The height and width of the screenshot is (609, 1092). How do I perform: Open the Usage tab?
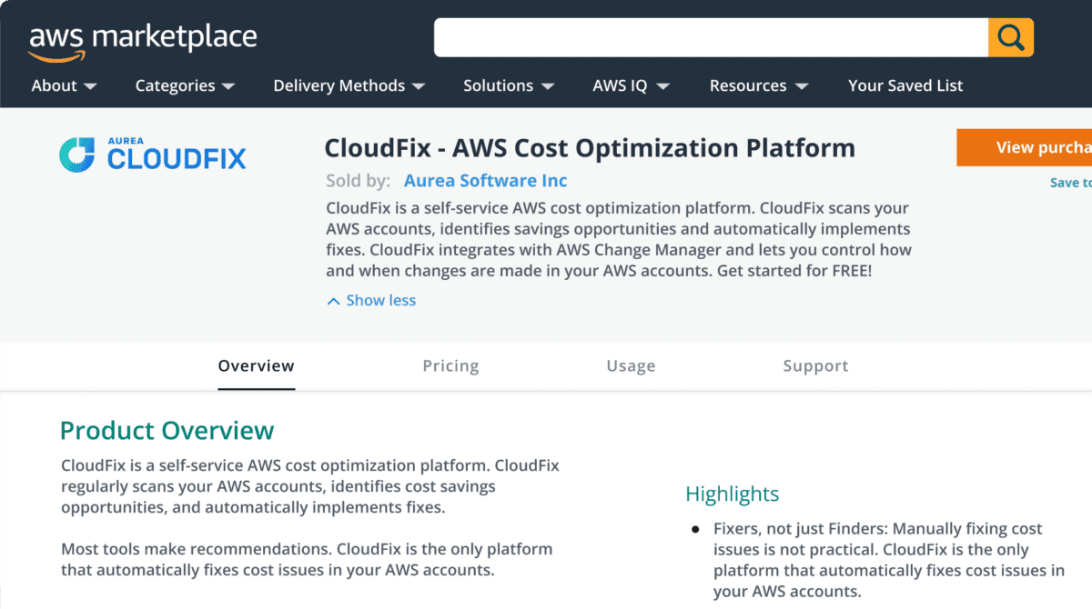[x=631, y=365]
